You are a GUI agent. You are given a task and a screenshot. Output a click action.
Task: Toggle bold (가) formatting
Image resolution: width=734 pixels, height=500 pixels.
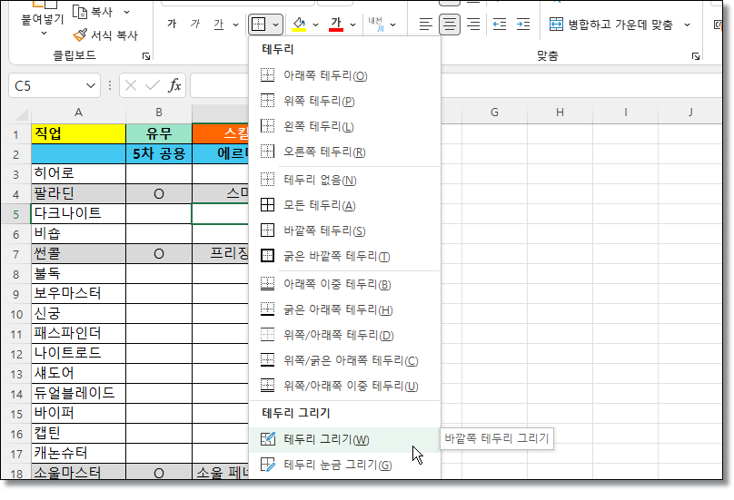point(172,24)
